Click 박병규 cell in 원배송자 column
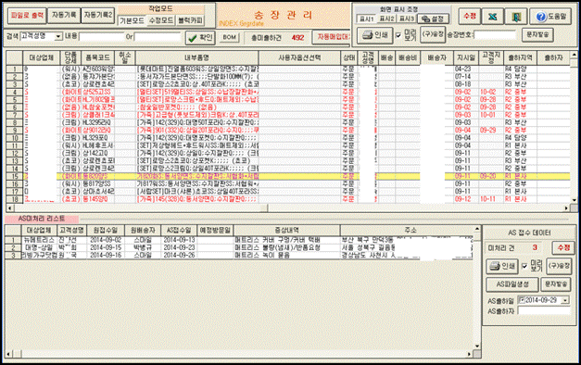Image resolution: width=581 pixels, height=365 pixels. click(143, 247)
